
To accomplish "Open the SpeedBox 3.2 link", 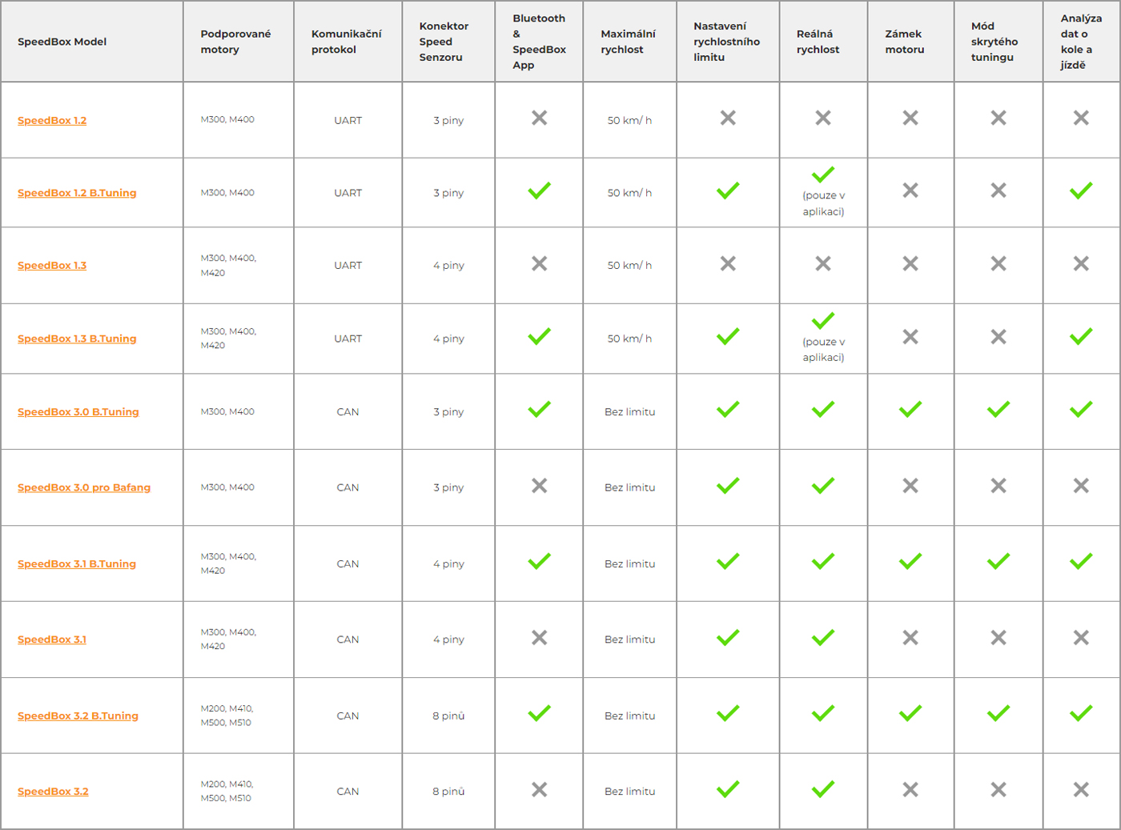I will coord(53,792).
